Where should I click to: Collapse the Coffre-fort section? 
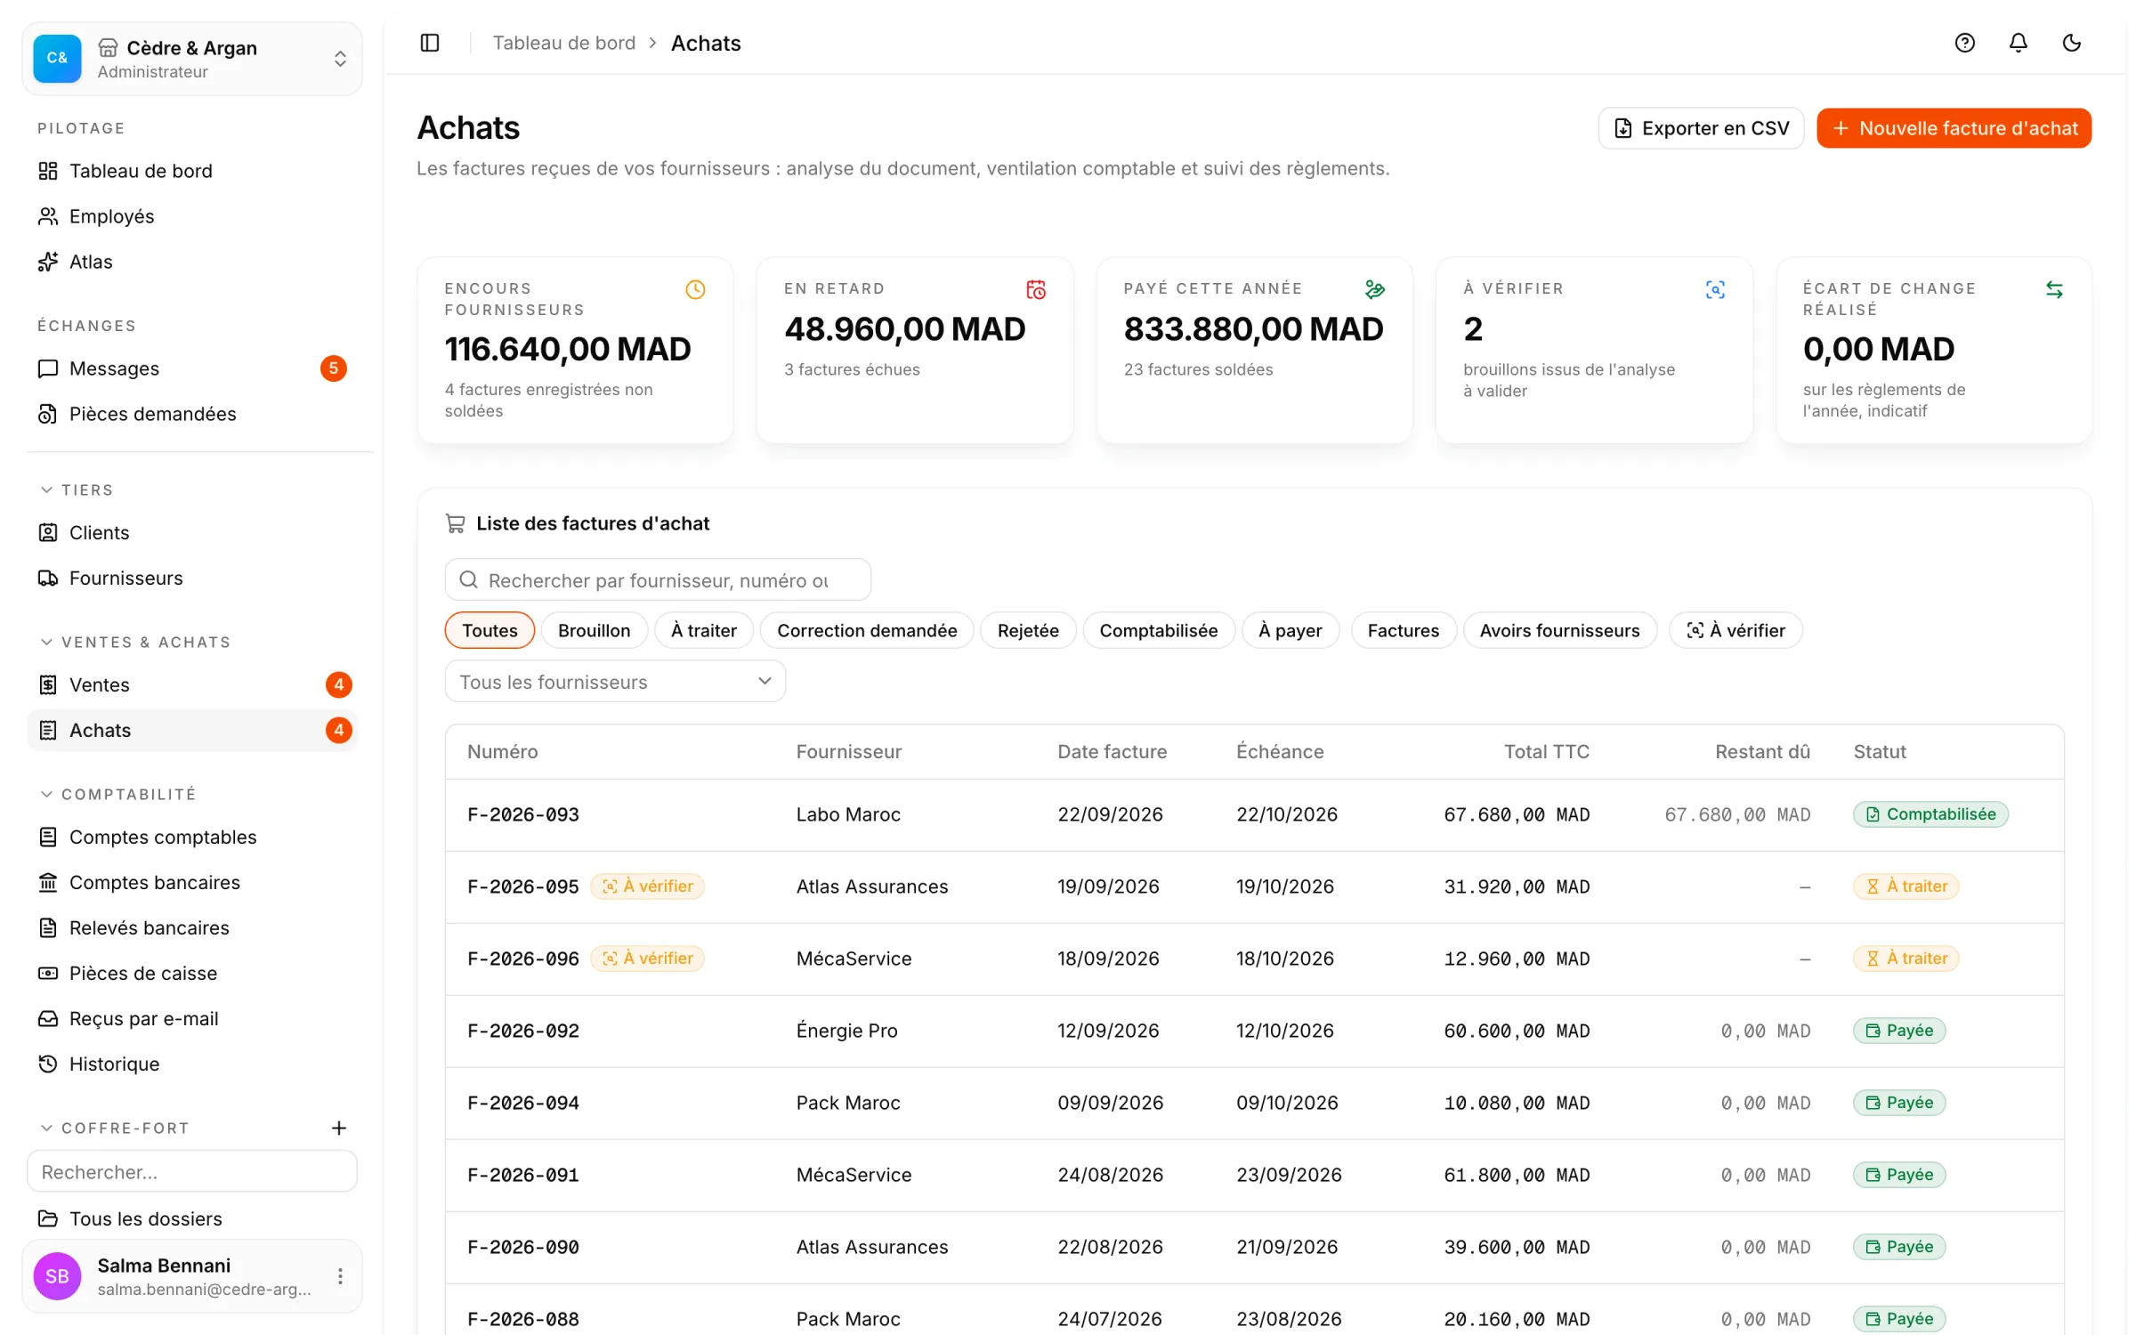[x=115, y=1128]
